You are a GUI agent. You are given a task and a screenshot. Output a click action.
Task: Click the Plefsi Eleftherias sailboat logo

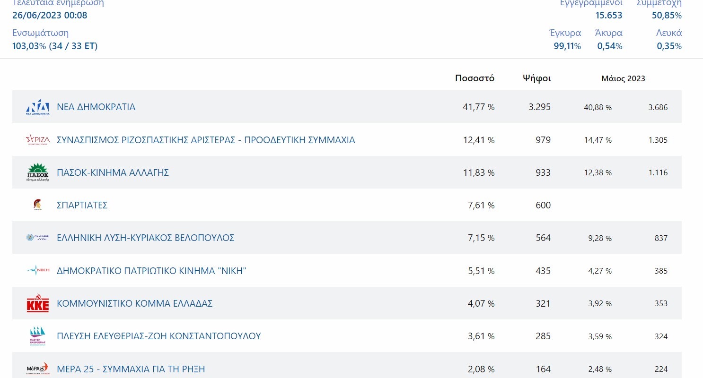coord(38,336)
